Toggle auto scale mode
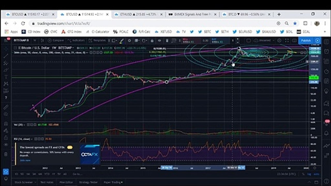Screen dimensions: 331x186 click(316, 174)
